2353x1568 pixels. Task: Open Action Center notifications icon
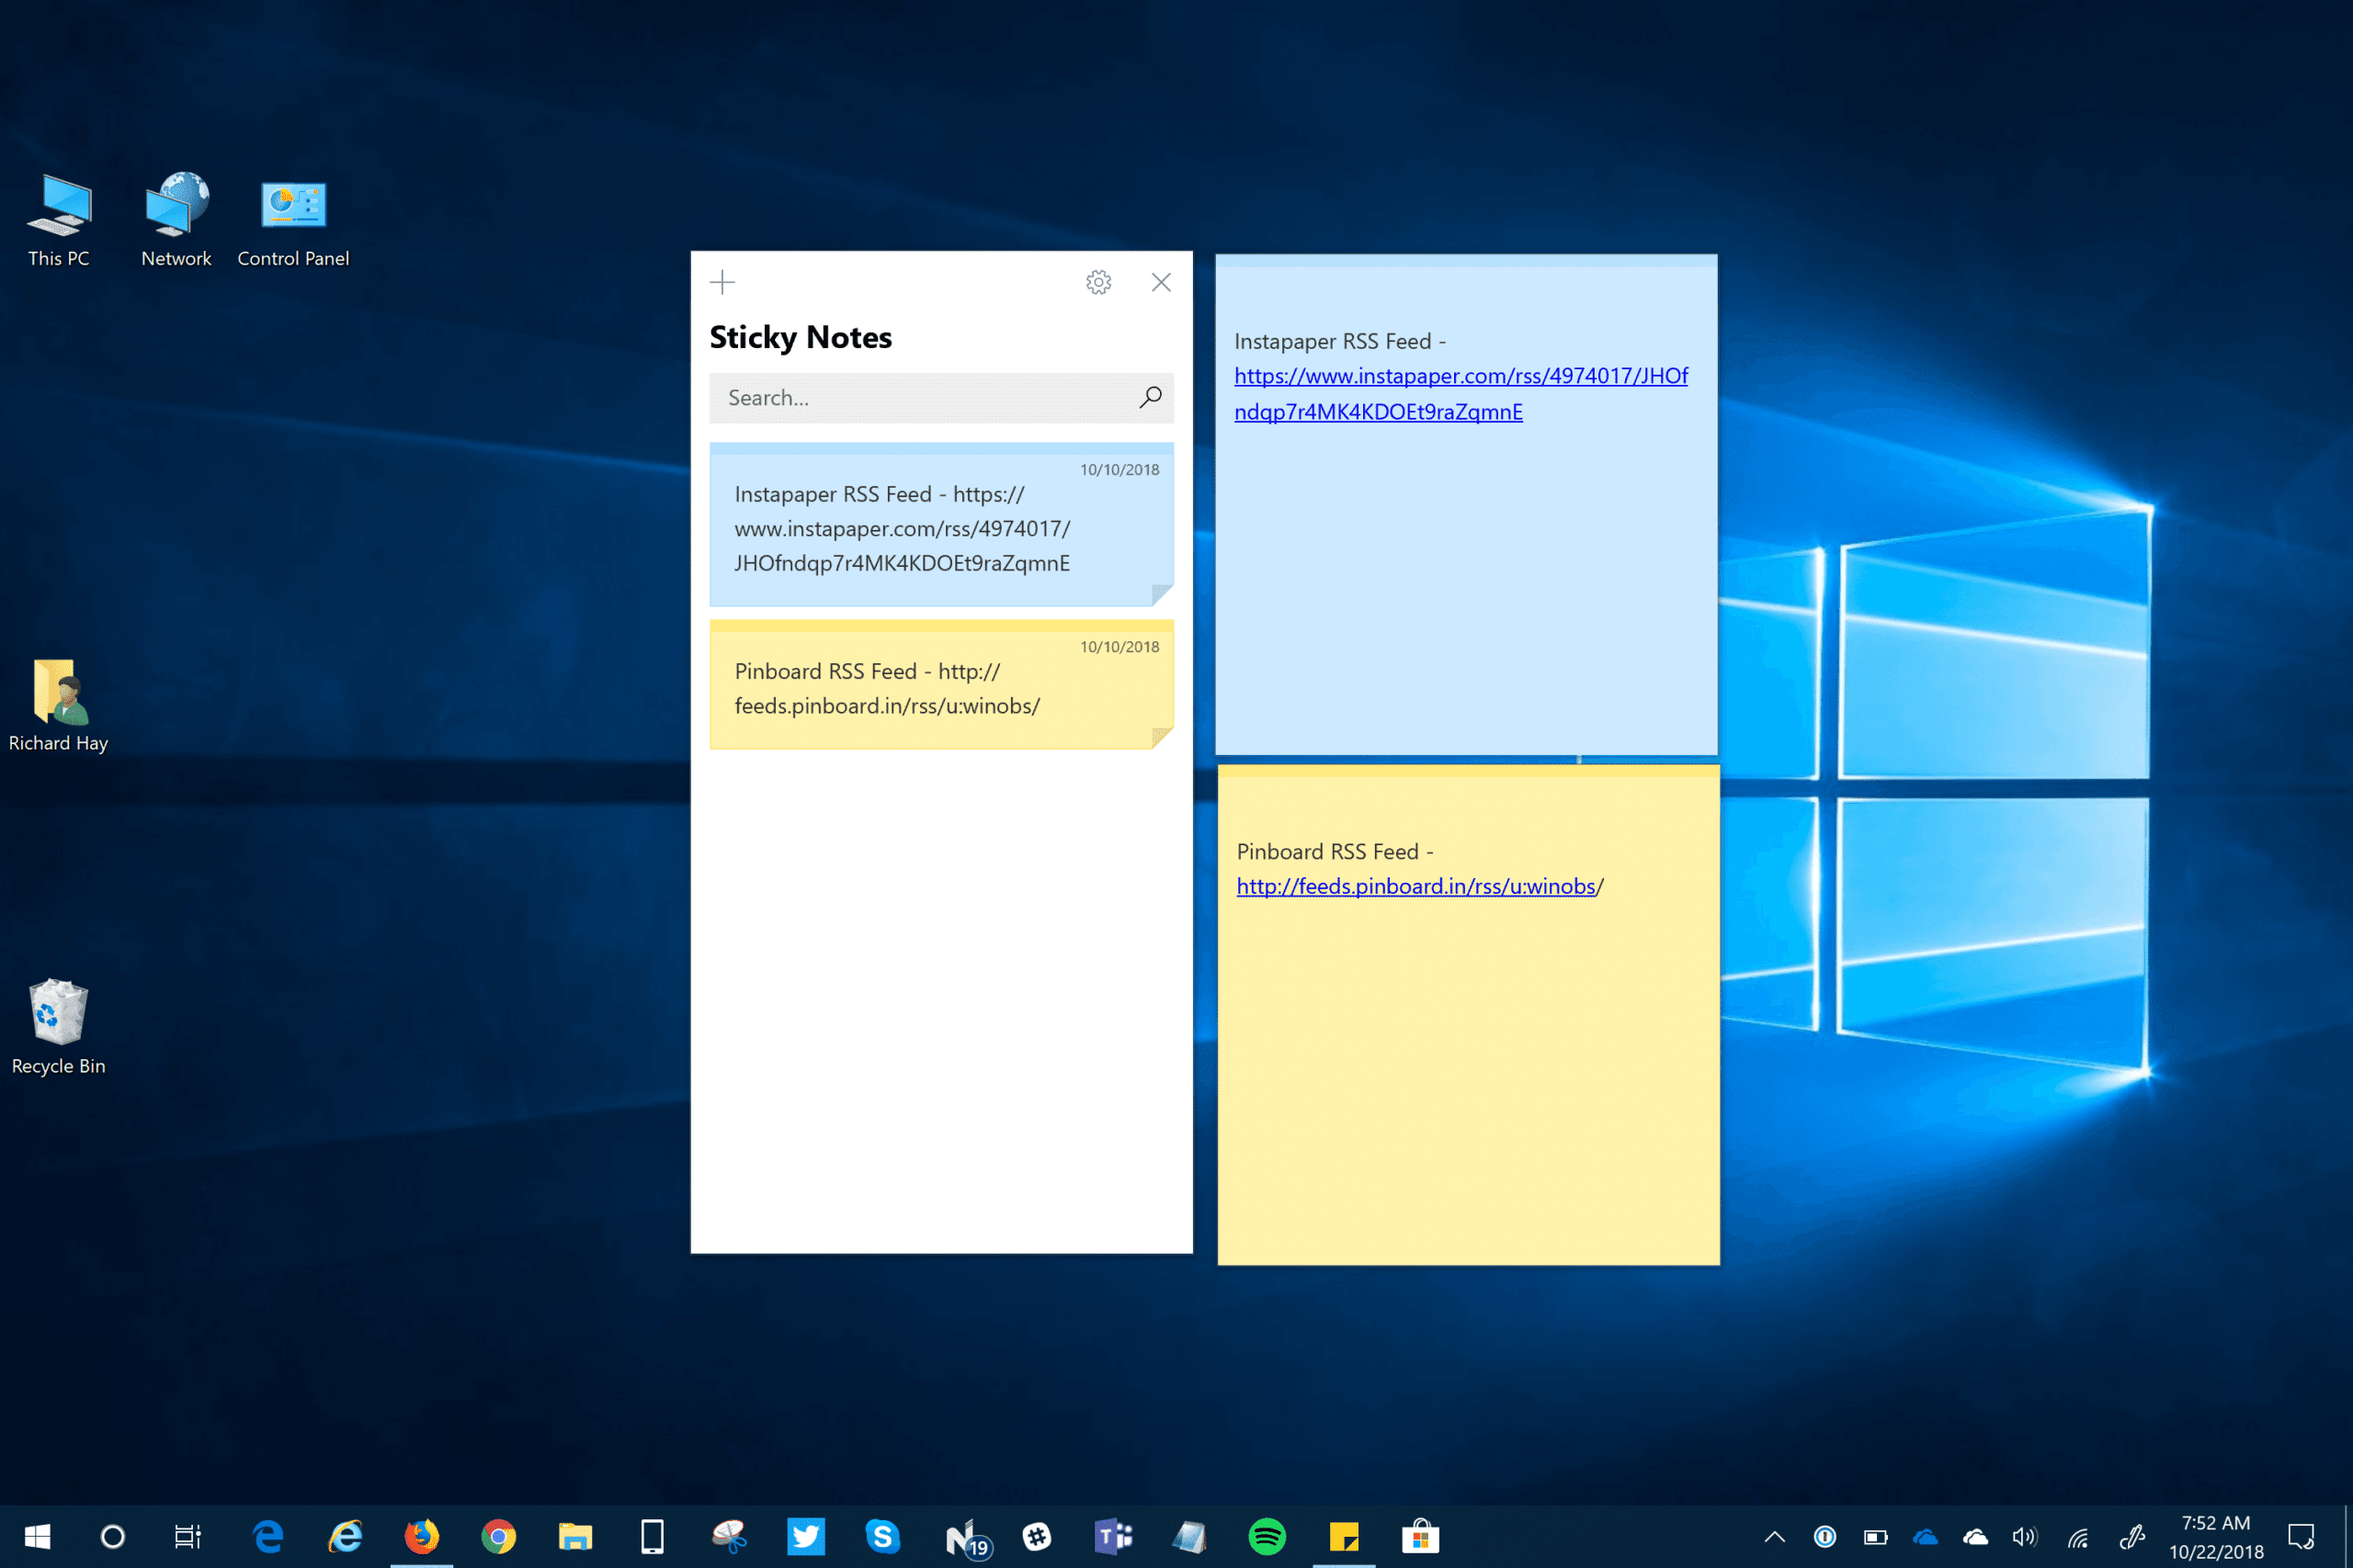coord(2301,1537)
